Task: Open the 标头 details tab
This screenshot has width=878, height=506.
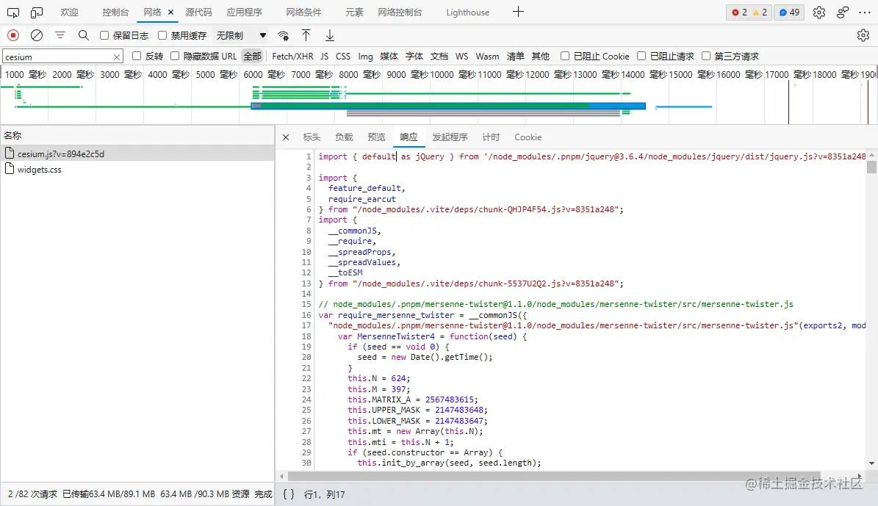Action: tap(312, 137)
